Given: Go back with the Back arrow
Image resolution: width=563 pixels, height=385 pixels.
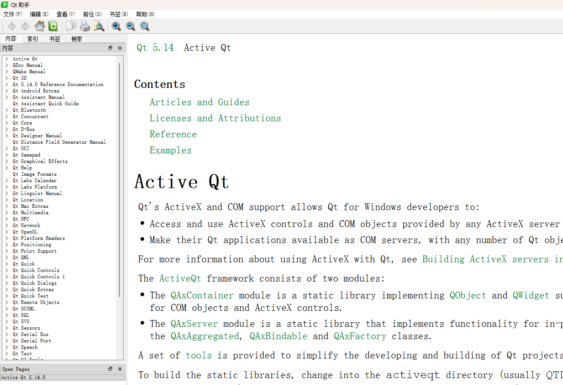Looking at the screenshot, I should click(11, 26).
